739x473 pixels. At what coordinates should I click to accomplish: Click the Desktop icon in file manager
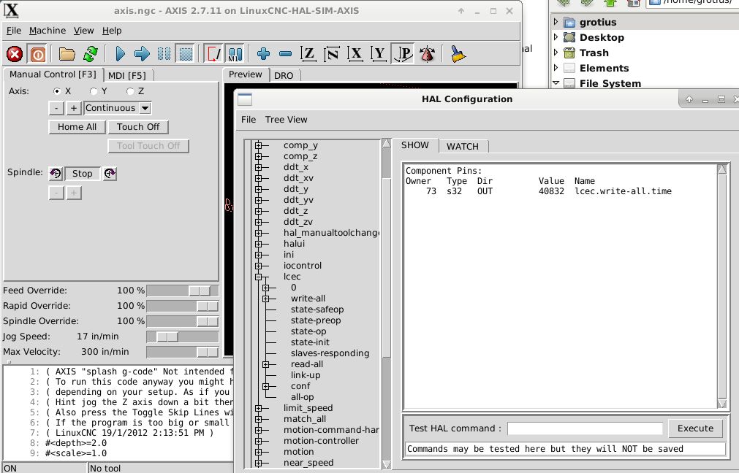pos(569,37)
